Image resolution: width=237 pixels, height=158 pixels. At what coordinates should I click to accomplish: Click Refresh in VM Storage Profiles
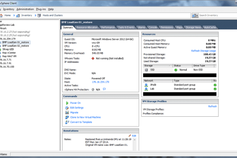pos(213,107)
